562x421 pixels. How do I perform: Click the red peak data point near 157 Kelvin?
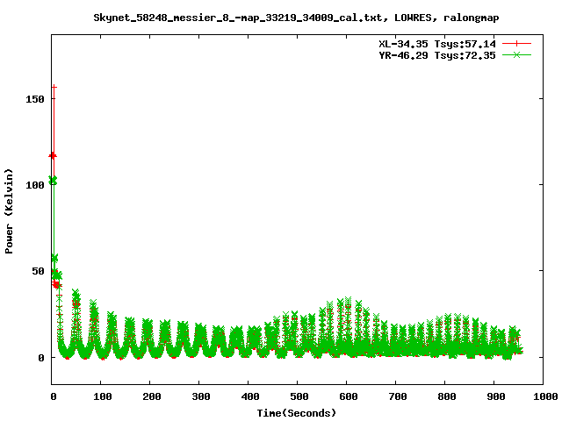(x=54, y=87)
